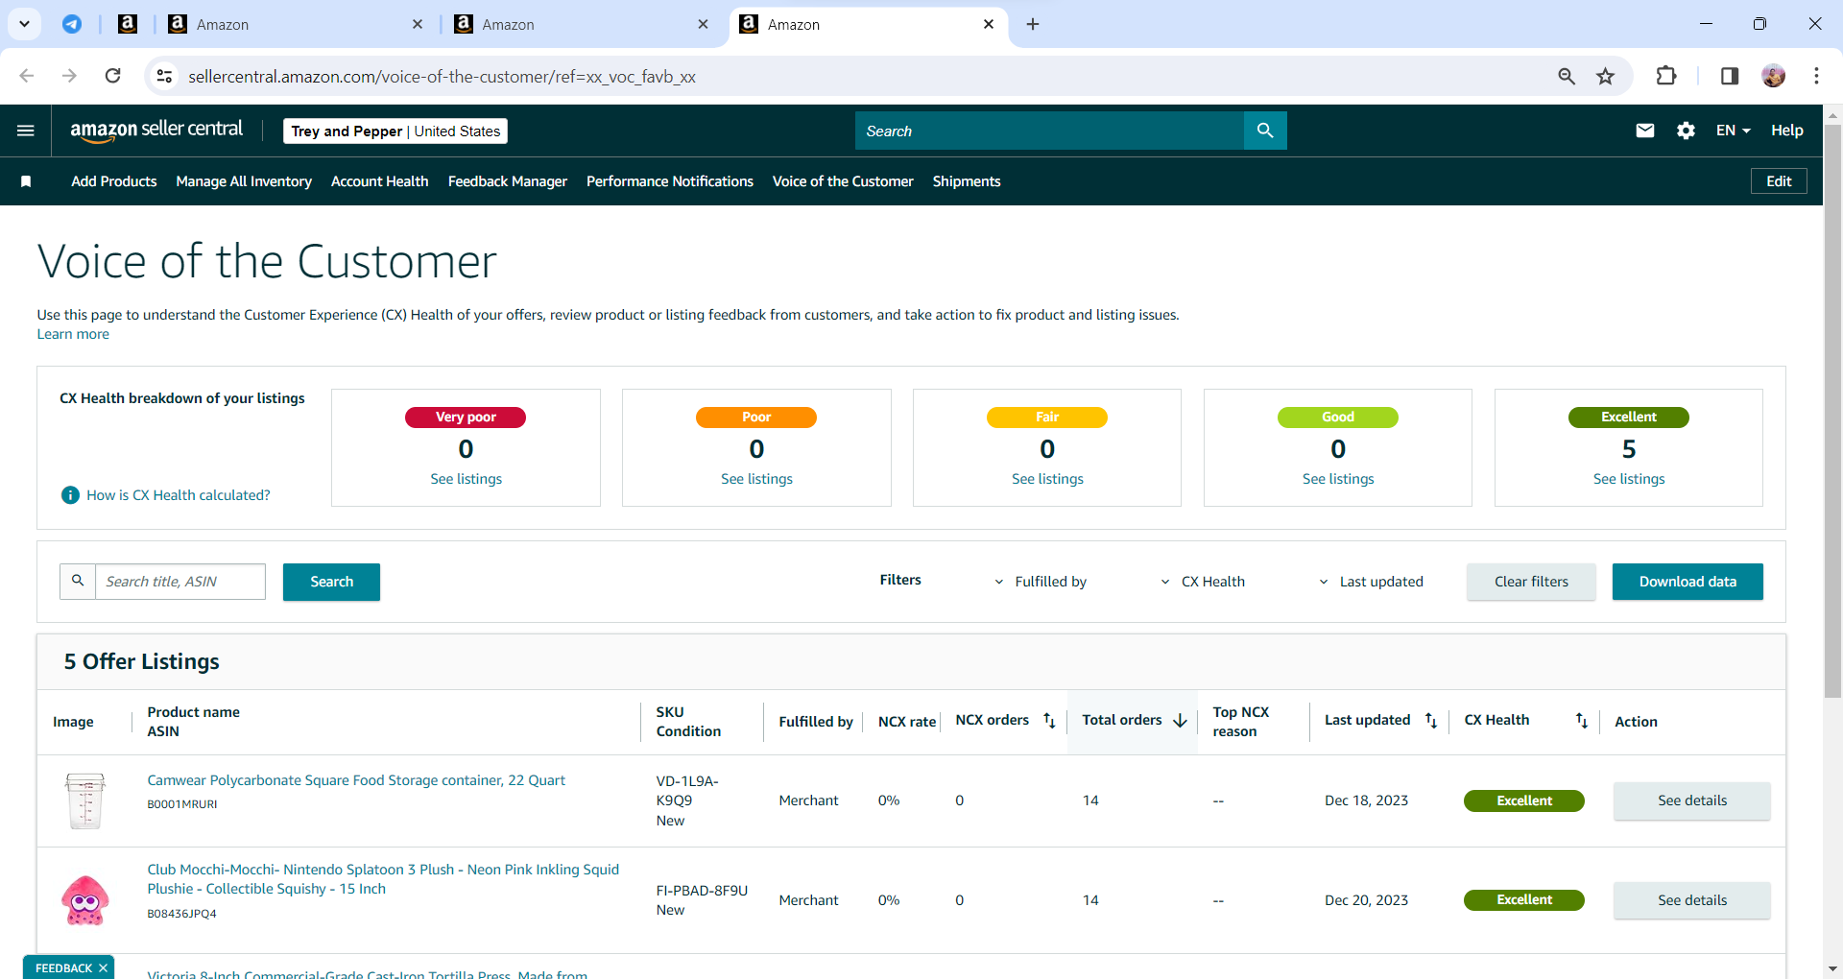This screenshot has height=979, width=1843.
Task: Open the Trey and Pepper account switcher
Action: coord(395,131)
